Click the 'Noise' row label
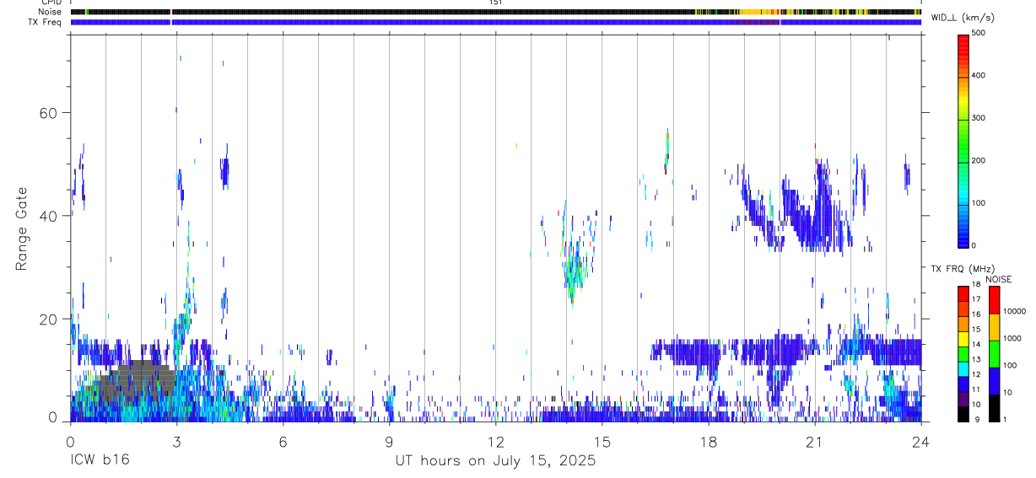 [51, 12]
